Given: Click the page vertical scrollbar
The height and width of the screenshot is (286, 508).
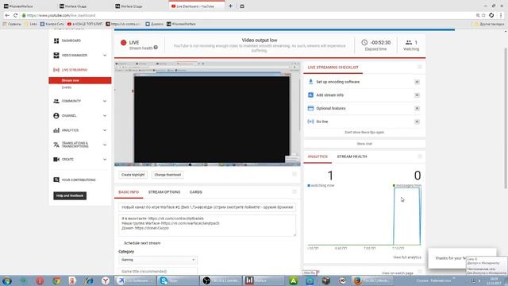Looking at the screenshot, I should [506, 118].
